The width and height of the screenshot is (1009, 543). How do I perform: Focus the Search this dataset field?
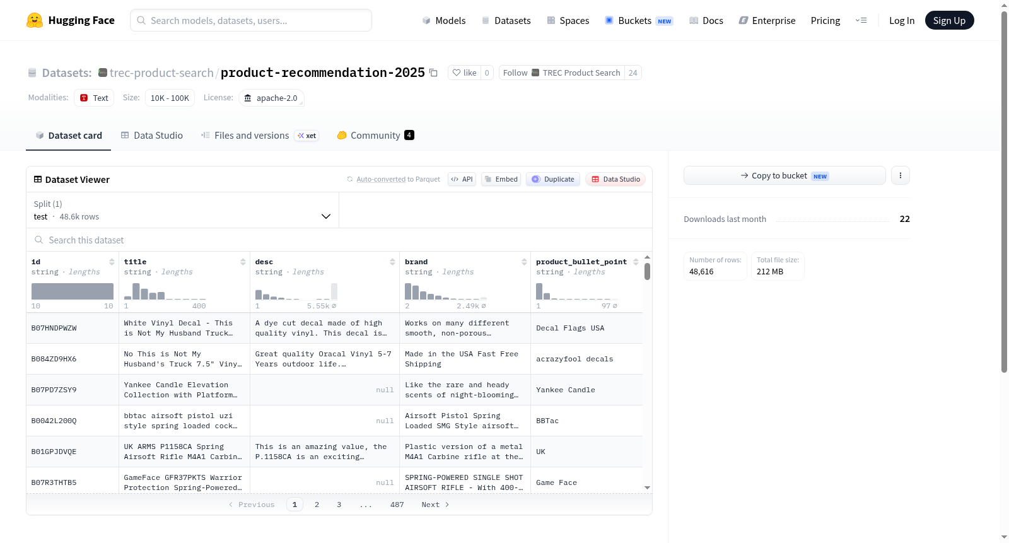pos(339,240)
